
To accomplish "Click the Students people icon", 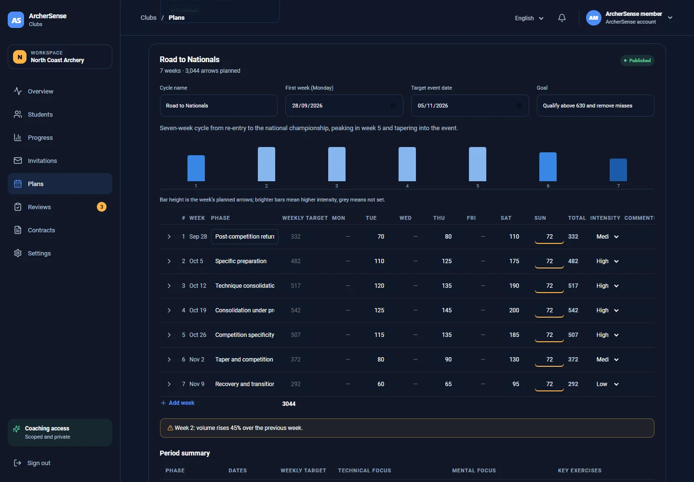I will pos(18,114).
